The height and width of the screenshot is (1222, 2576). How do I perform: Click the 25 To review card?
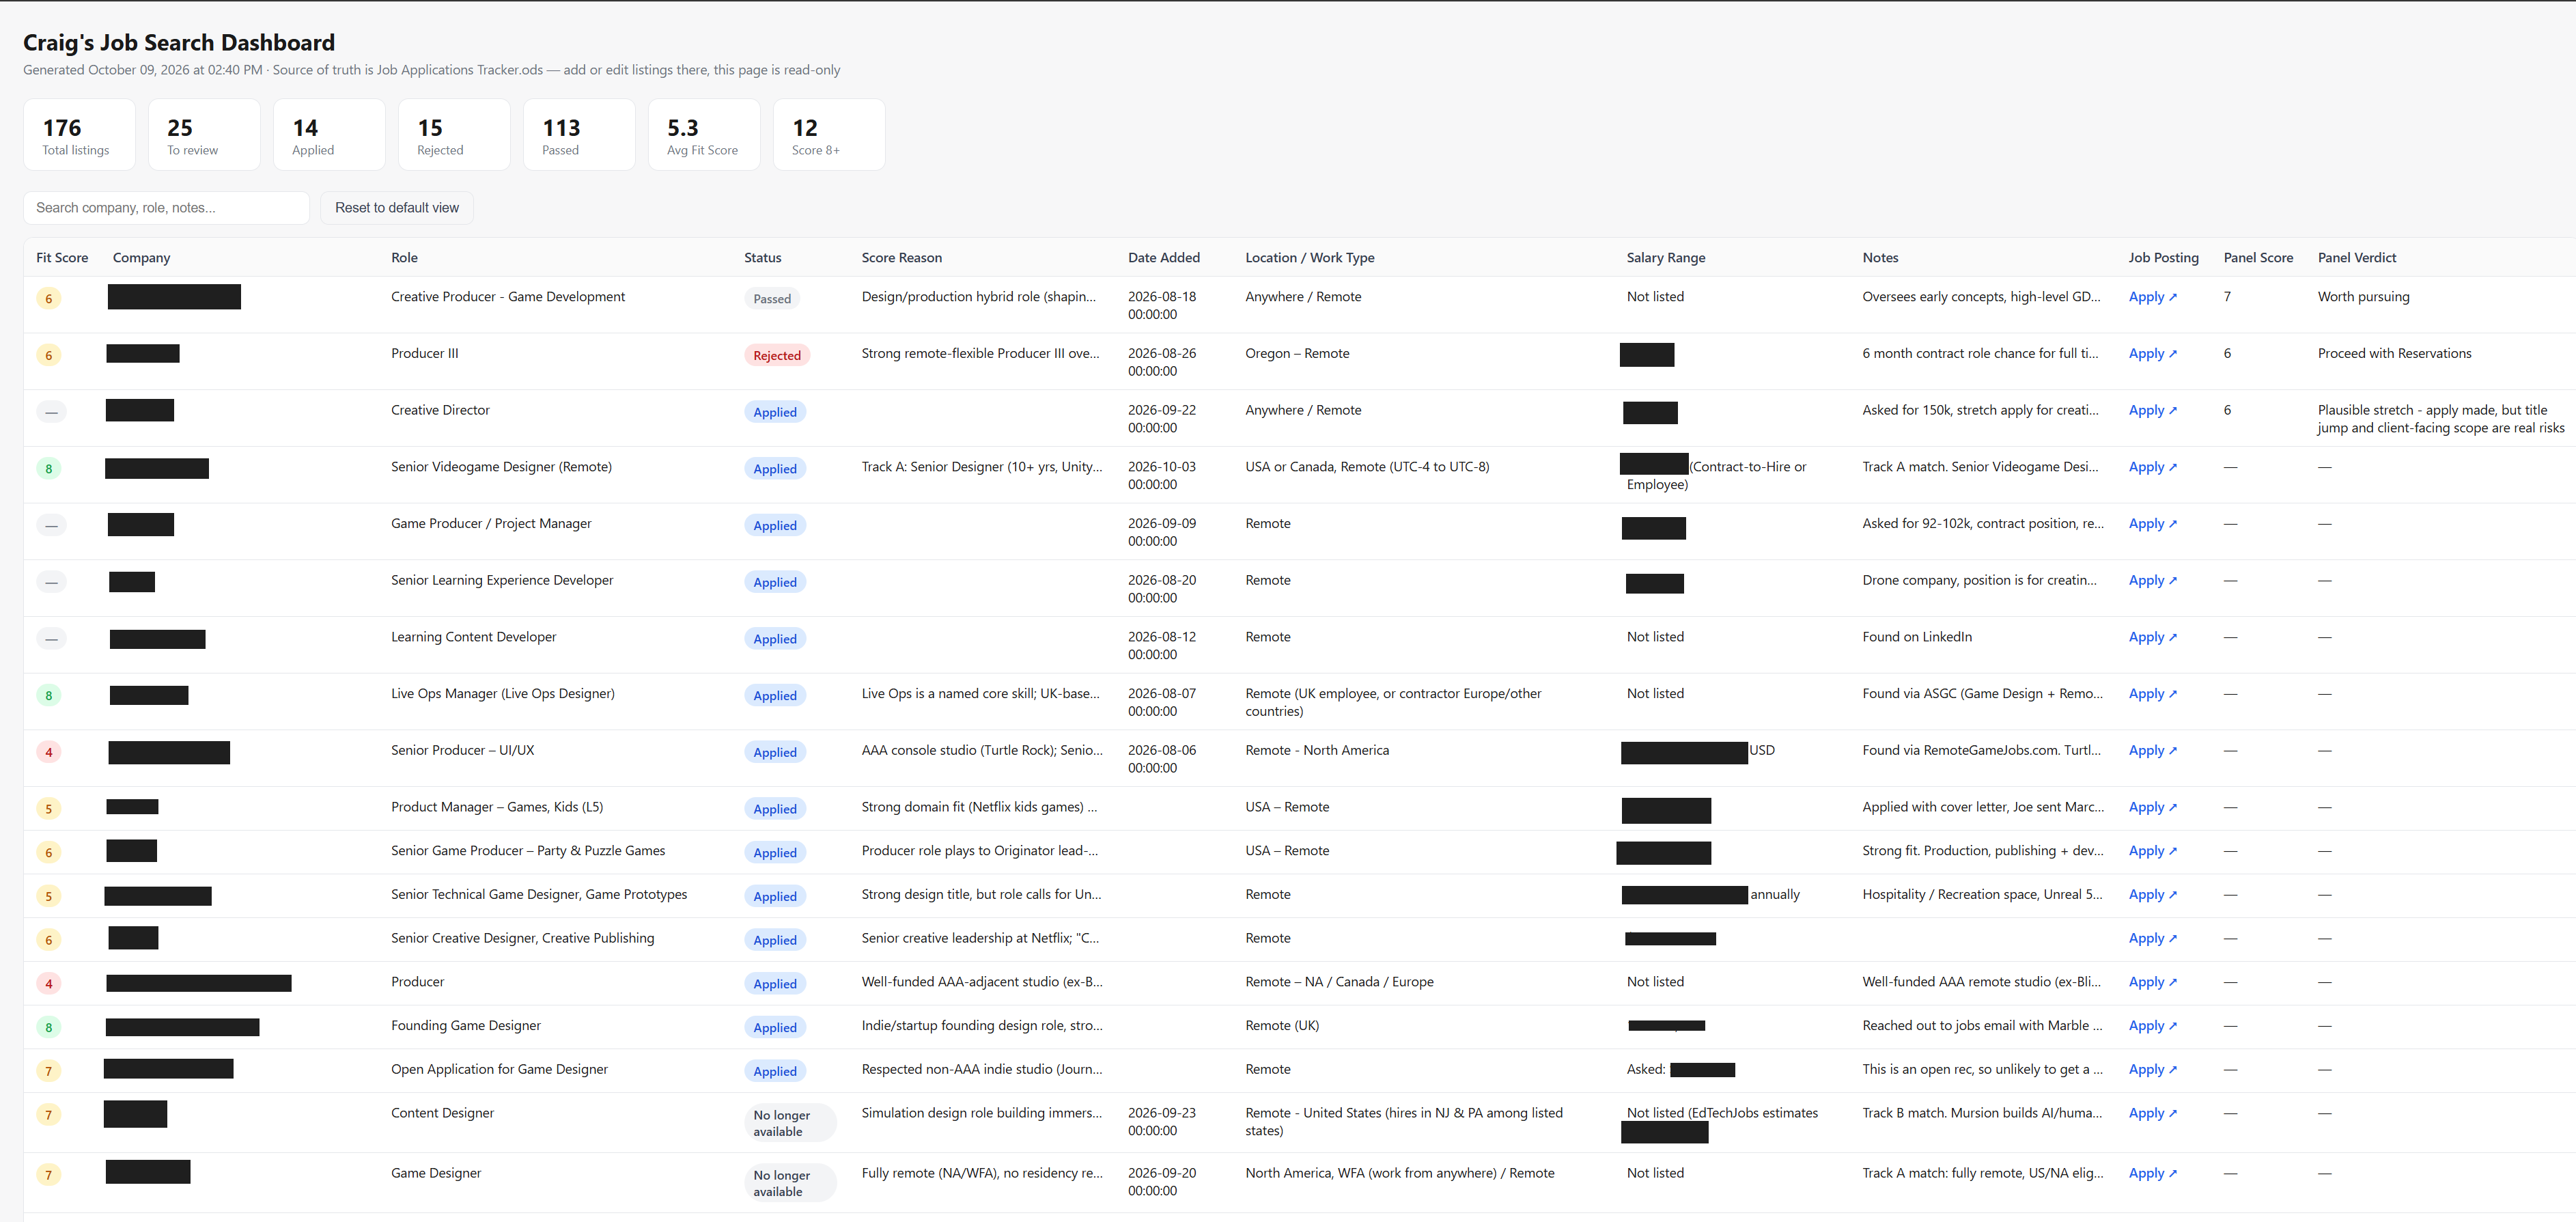click(x=204, y=135)
